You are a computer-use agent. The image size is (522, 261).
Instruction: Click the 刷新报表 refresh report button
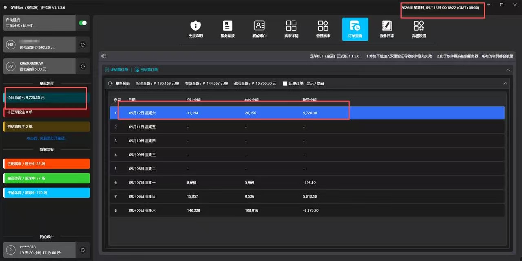(x=119, y=84)
